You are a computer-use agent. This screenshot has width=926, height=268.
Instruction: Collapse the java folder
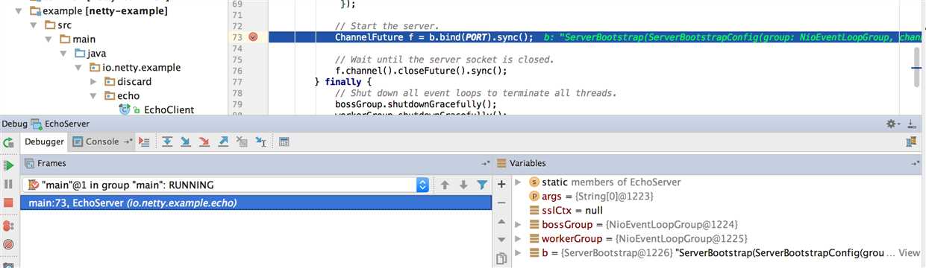(x=63, y=54)
